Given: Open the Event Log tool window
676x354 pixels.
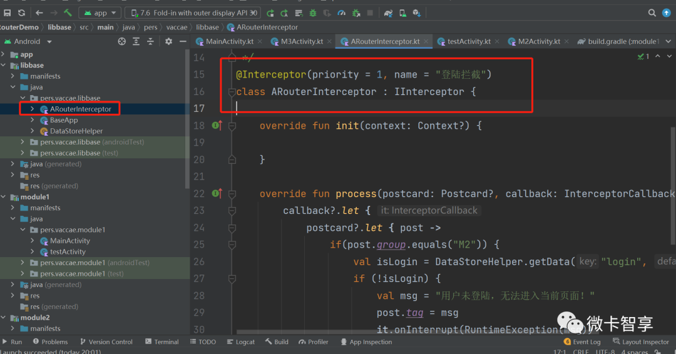Looking at the screenshot, I should 582,341.
